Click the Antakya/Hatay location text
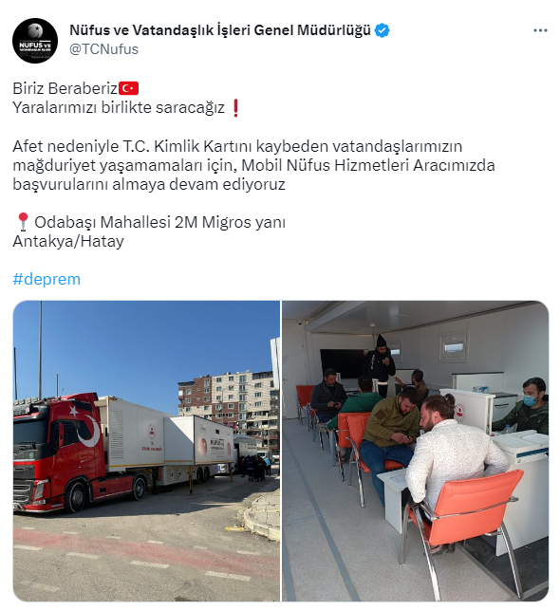 click(x=68, y=241)
